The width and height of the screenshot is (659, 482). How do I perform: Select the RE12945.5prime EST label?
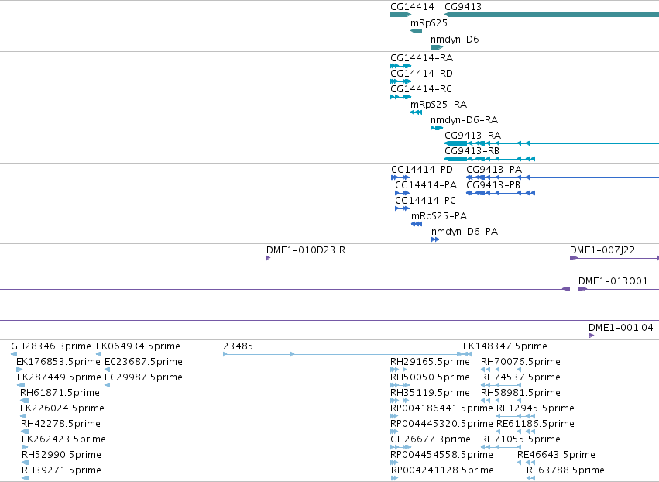click(x=535, y=409)
